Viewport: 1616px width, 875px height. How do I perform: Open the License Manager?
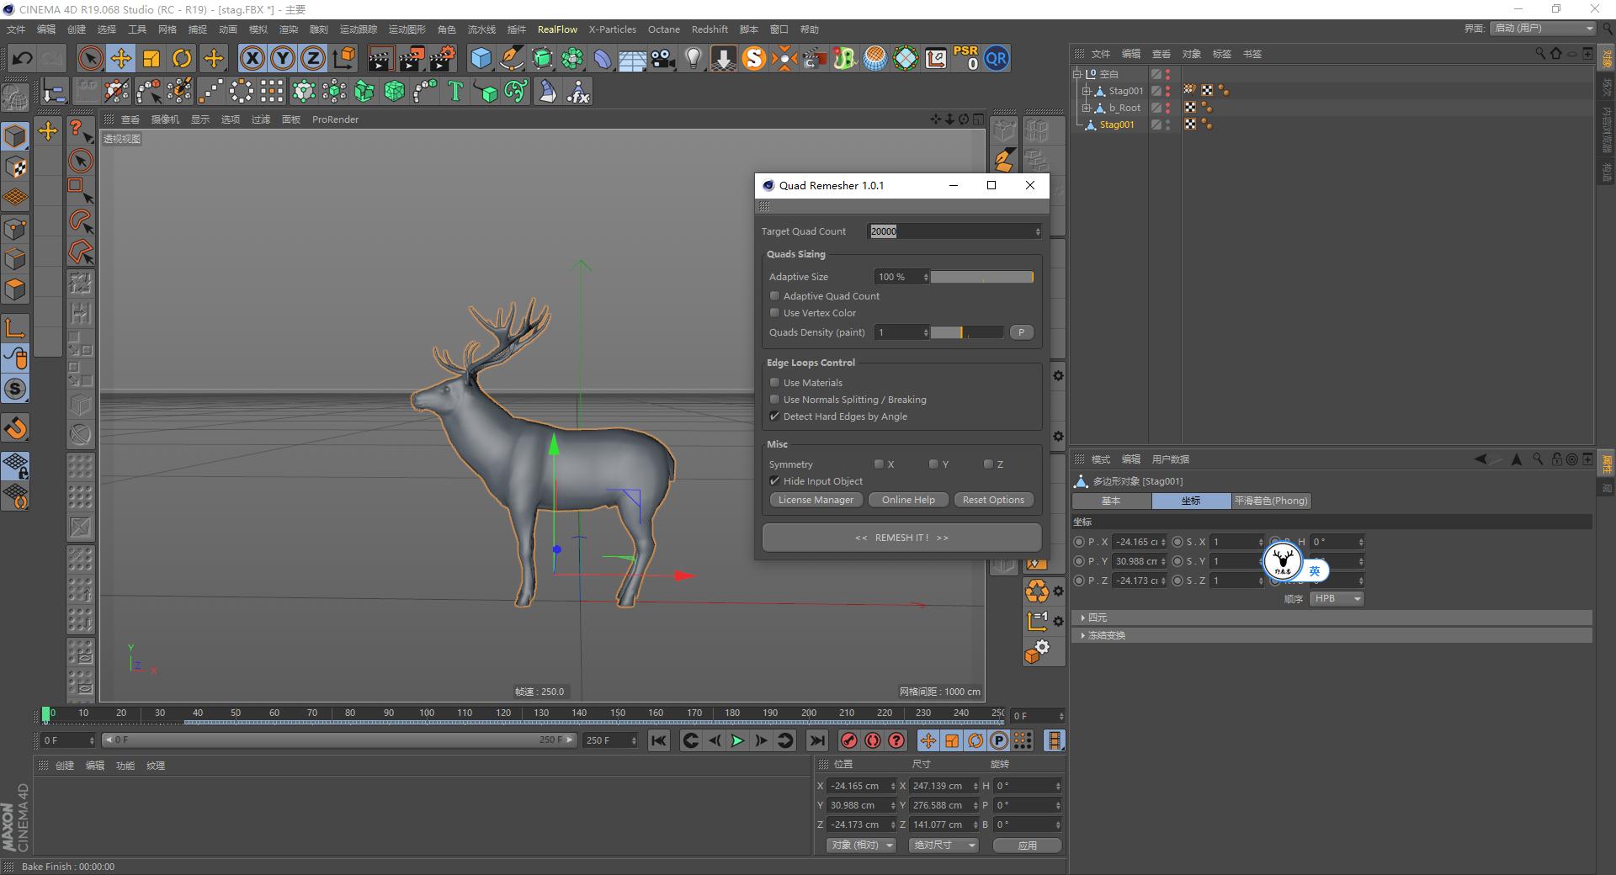[815, 499]
